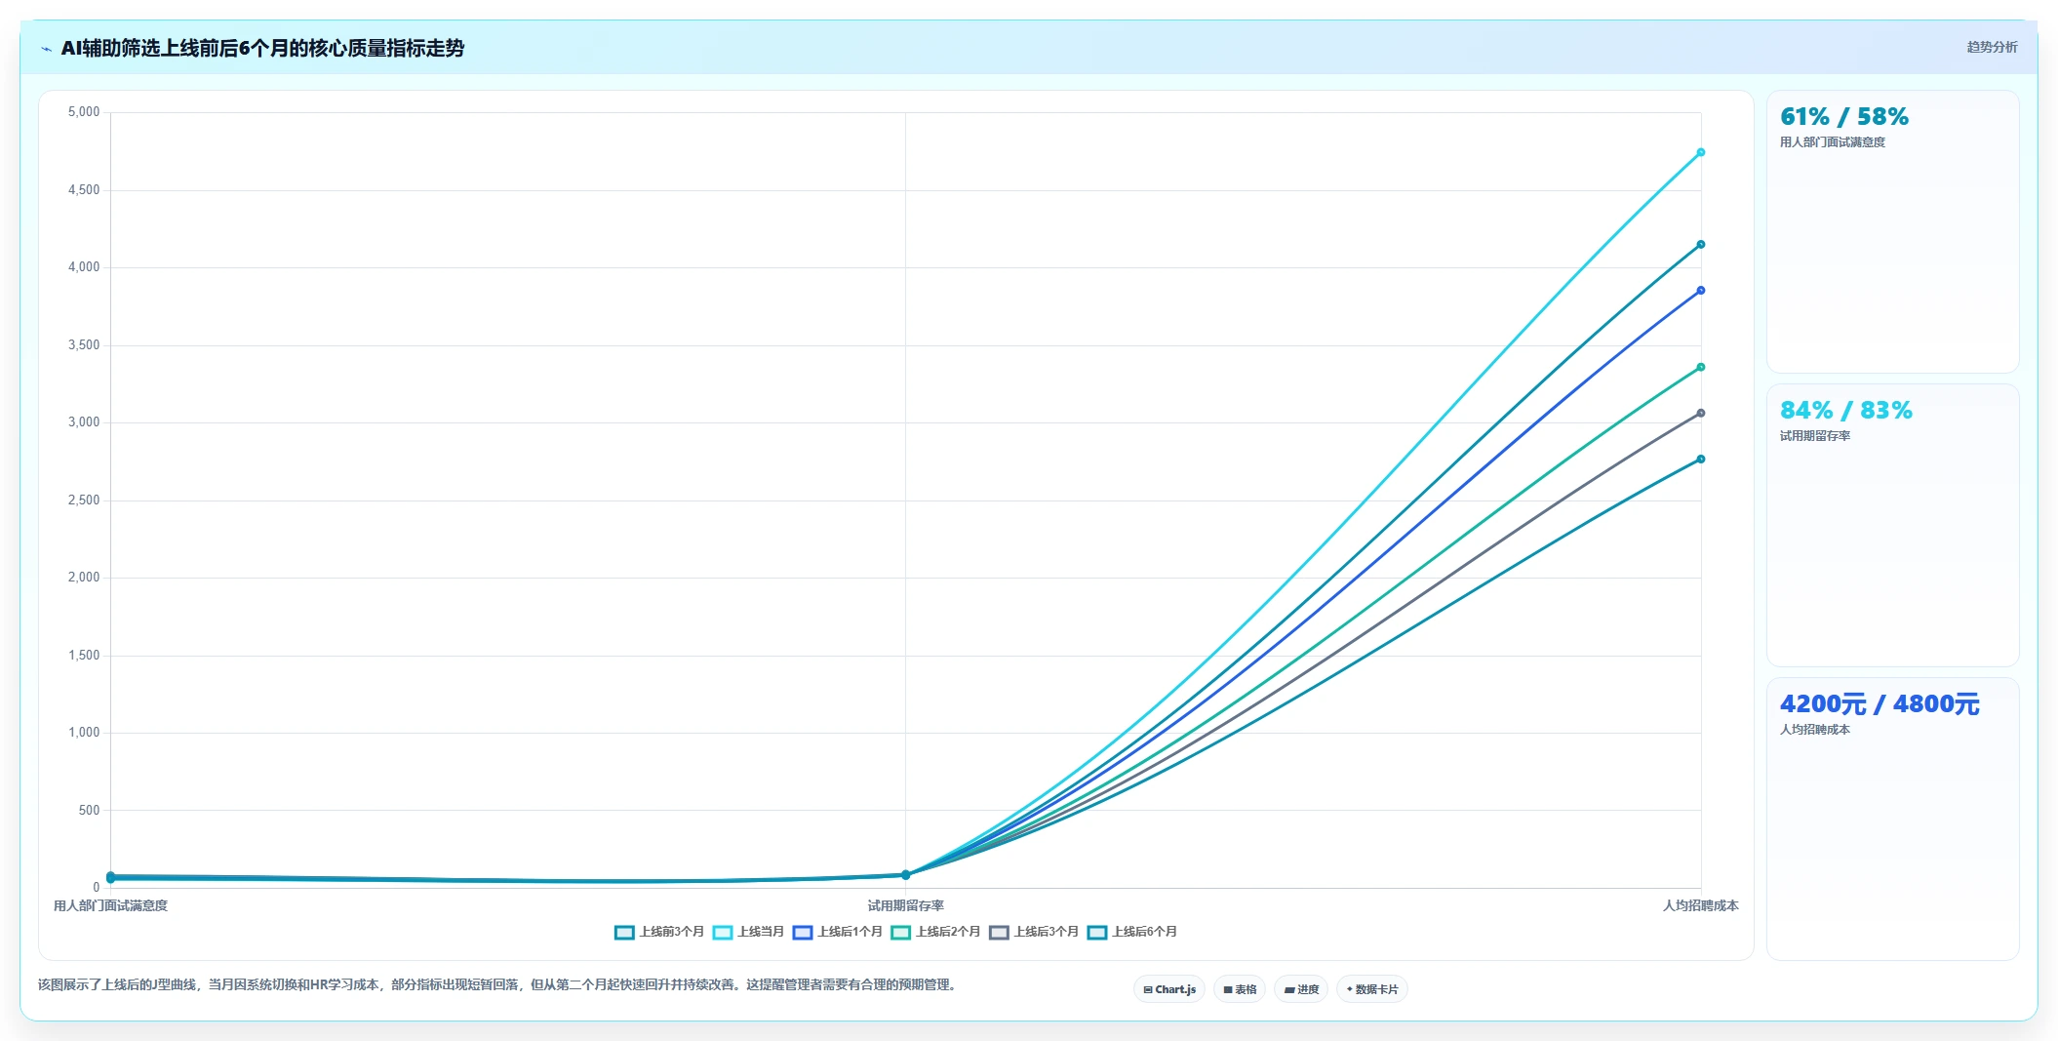
Task: Select the 表格 tag chip
Action: (x=1240, y=989)
